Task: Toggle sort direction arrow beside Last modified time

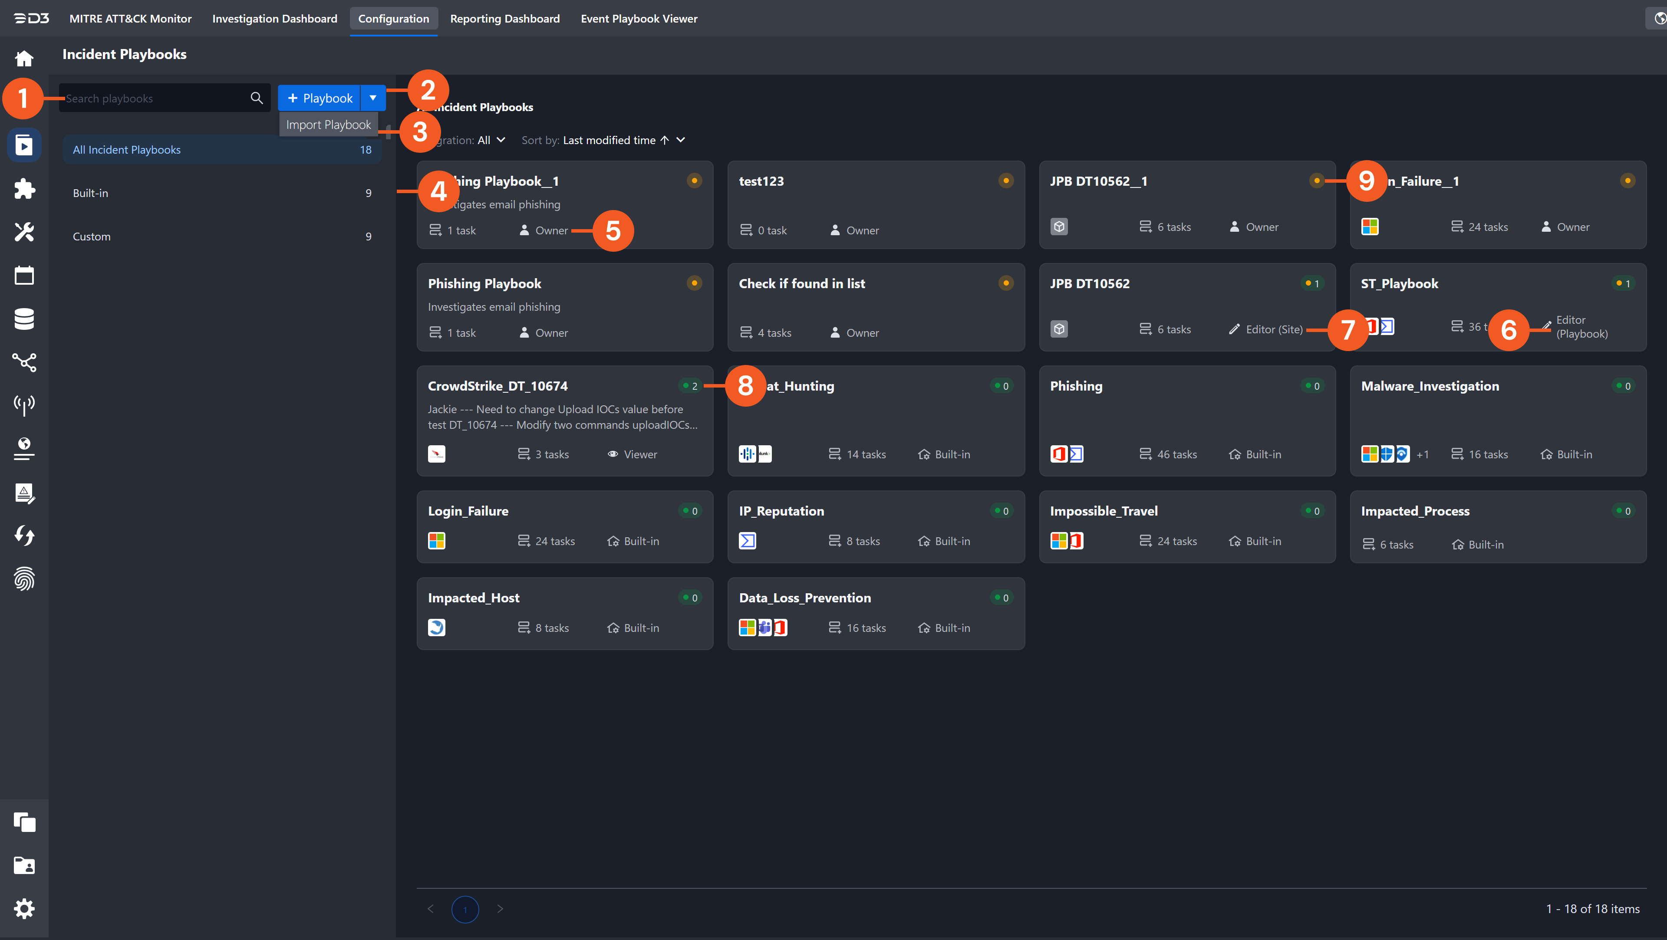Action: coord(665,140)
